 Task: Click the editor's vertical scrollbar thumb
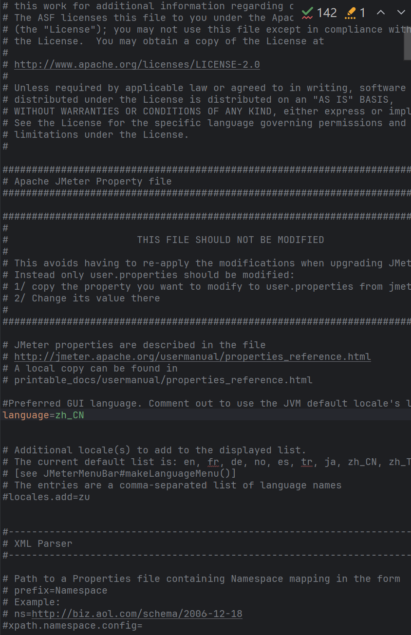[408, 30]
